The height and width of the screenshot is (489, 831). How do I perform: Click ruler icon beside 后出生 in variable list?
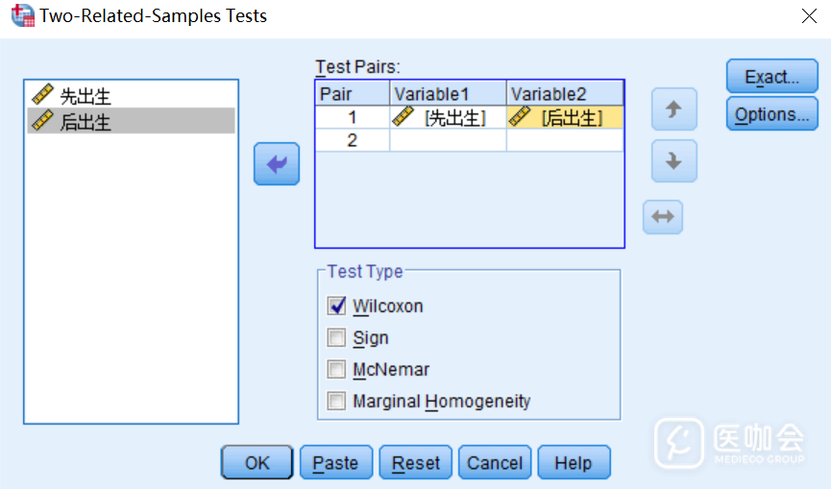(x=42, y=121)
